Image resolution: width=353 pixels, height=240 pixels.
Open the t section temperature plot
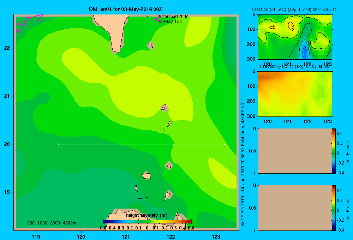pyautogui.click(x=295, y=37)
